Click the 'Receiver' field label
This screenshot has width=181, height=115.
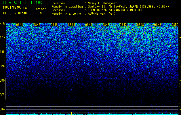tap(58, 10)
